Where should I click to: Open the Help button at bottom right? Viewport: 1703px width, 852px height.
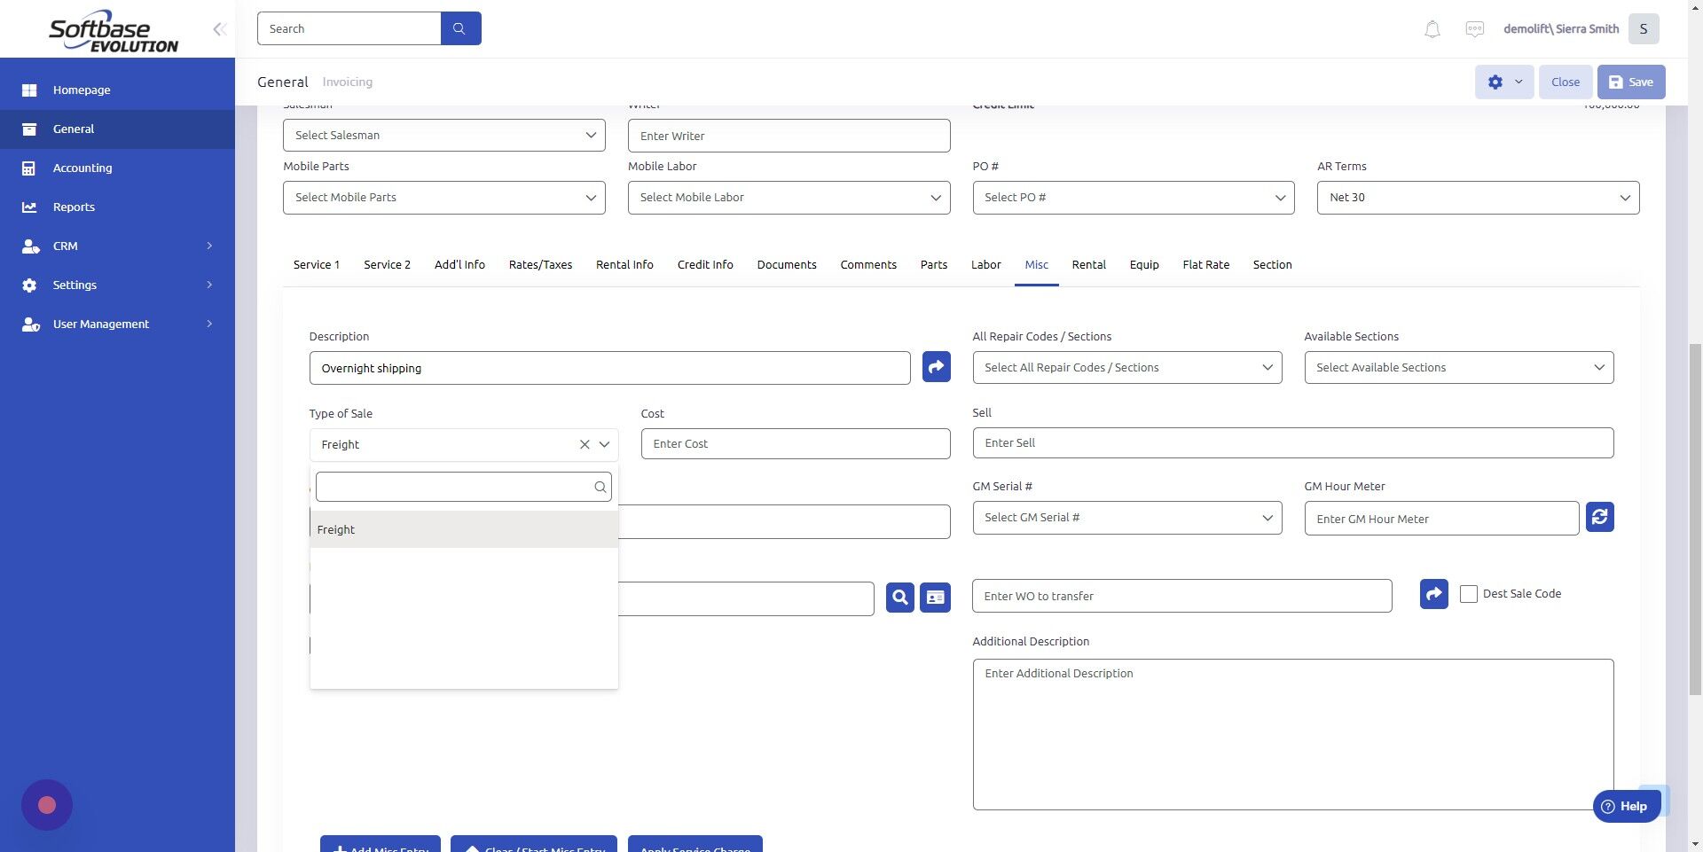pyautogui.click(x=1627, y=806)
